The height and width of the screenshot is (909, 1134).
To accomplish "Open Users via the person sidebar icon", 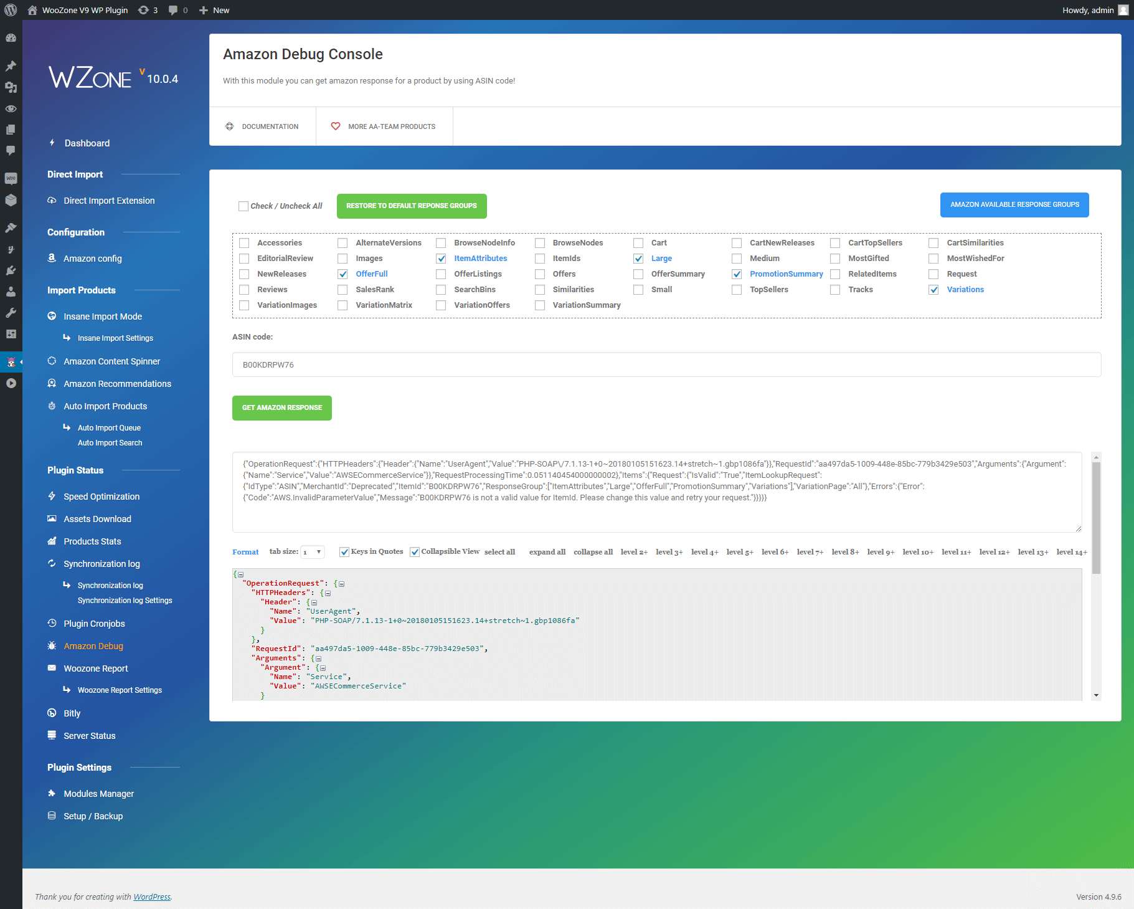I will [11, 292].
